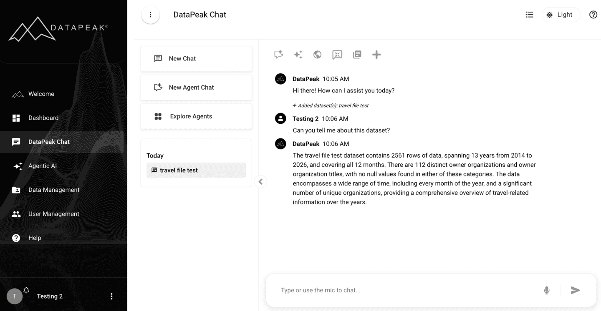Click the list view icon in top bar
Screen dimensions: 601x311
(529, 15)
